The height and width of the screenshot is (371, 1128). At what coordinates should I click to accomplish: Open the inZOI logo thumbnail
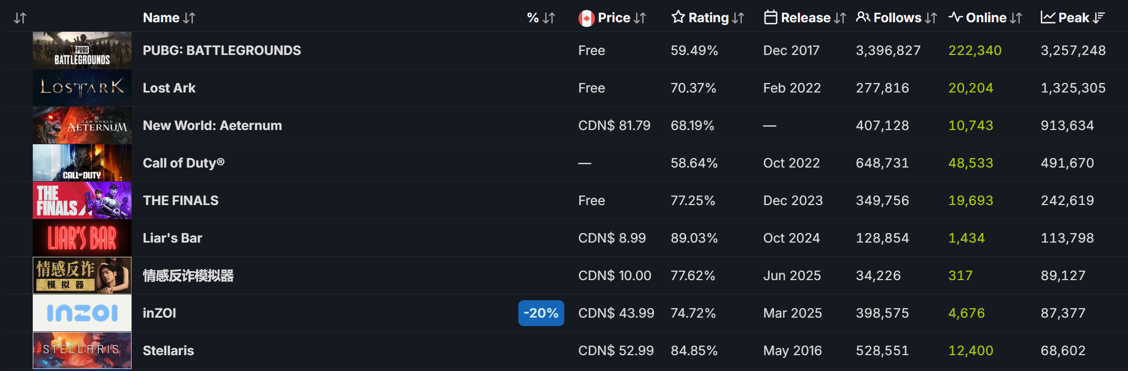point(82,313)
